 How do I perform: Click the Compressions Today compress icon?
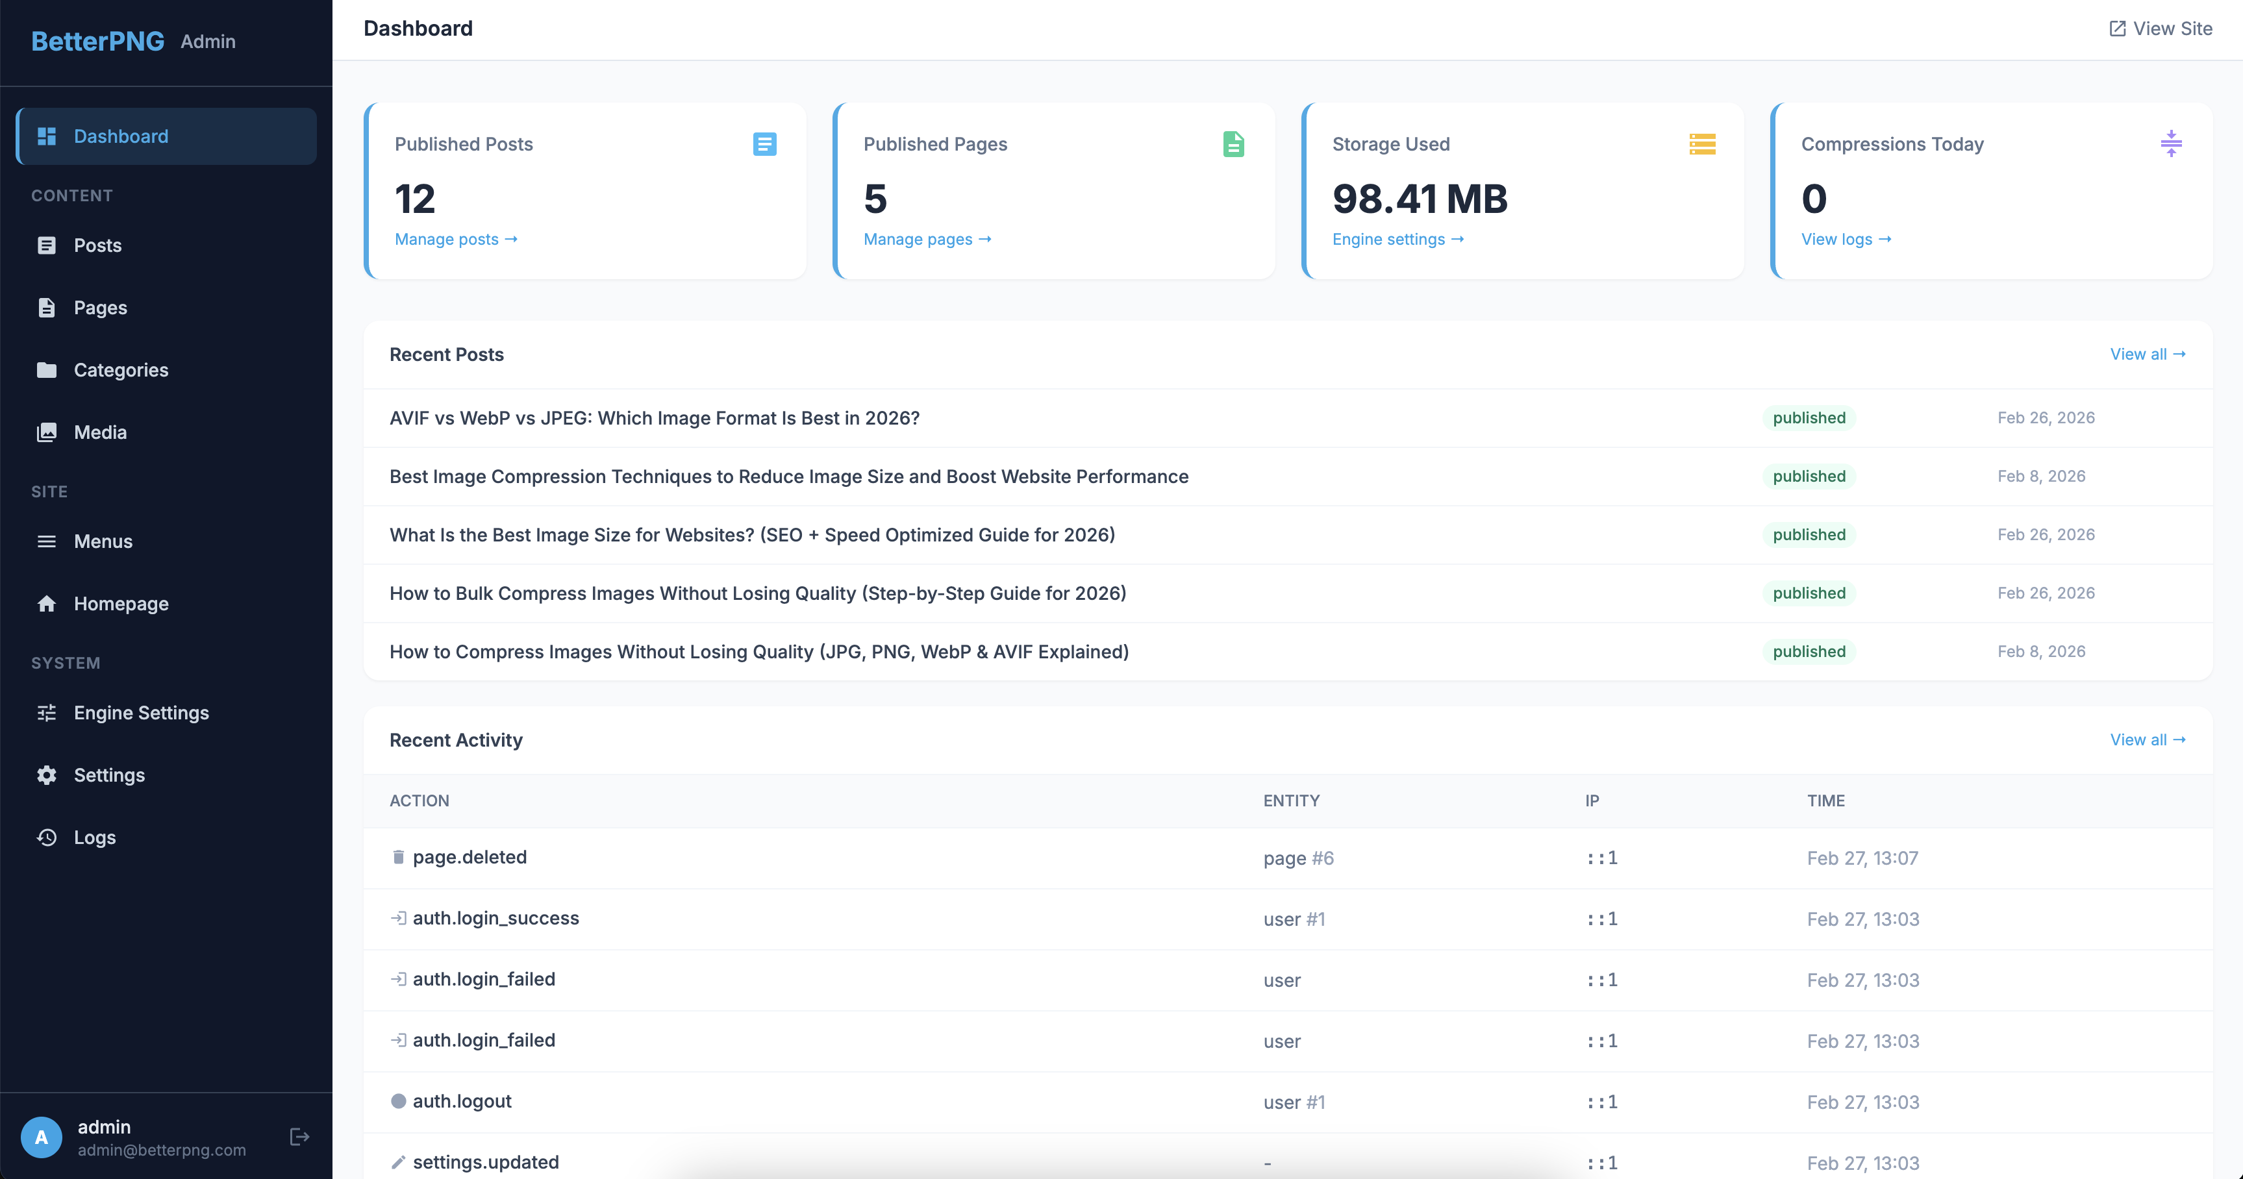click(2171, 143)
